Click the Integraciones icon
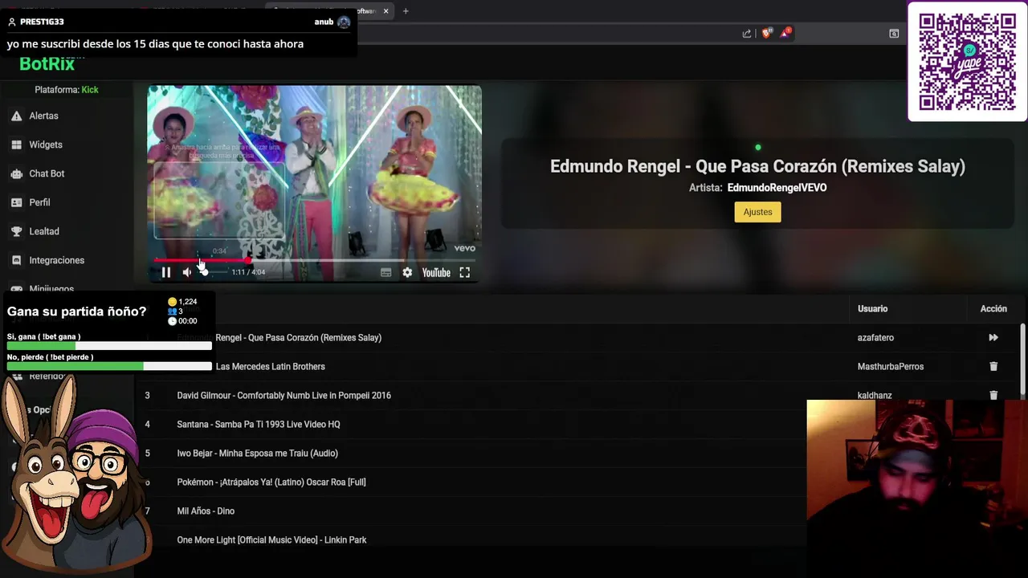The width and height of the screenshot is (1028, 578). [x=16, y=261]
